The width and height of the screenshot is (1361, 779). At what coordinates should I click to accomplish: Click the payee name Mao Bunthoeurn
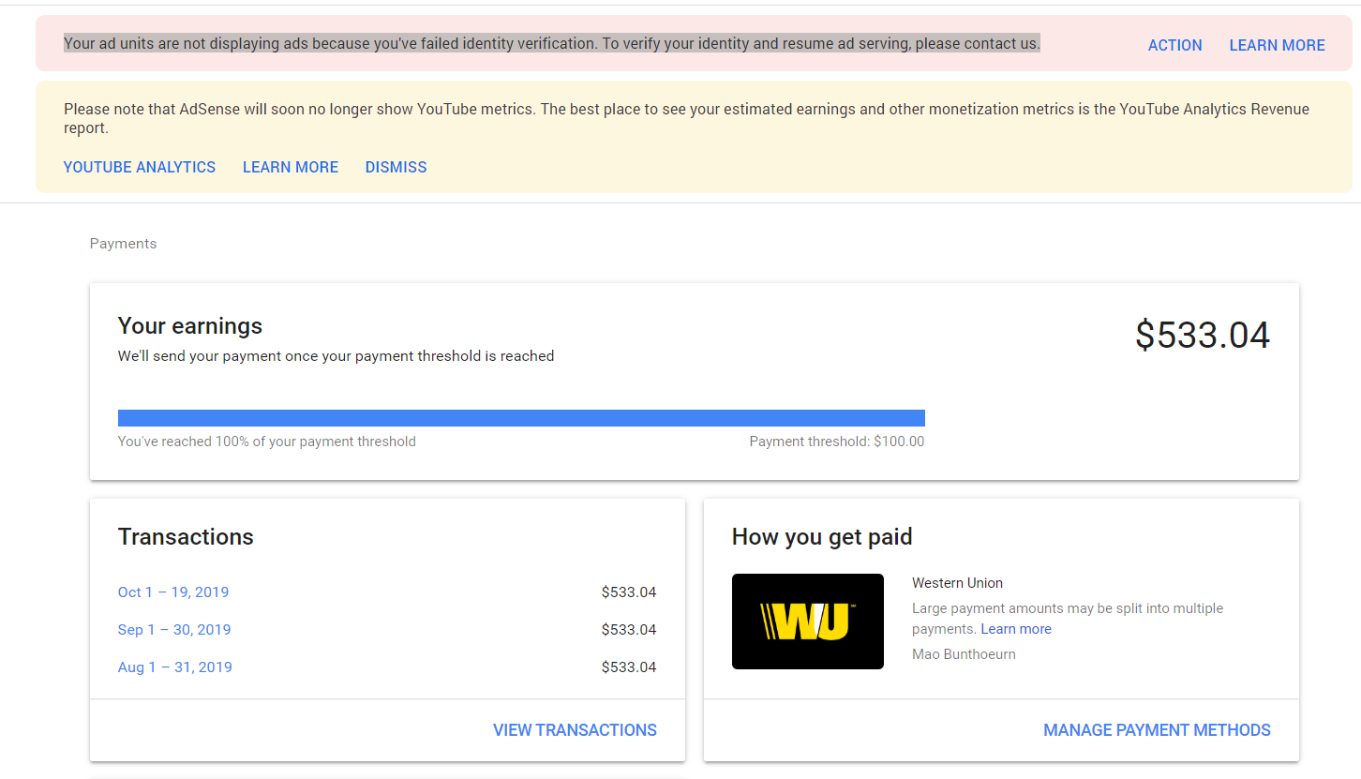pos(964,654)
